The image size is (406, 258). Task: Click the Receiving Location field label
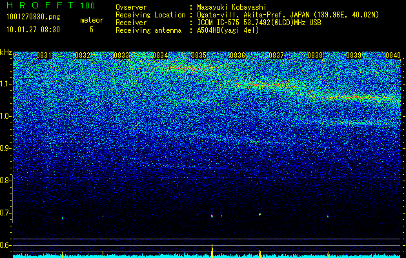pos(150,15)
